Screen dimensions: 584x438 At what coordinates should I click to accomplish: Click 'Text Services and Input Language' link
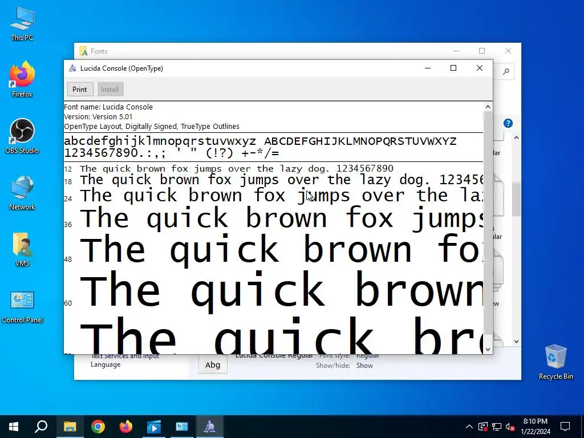tap(125, 360)
